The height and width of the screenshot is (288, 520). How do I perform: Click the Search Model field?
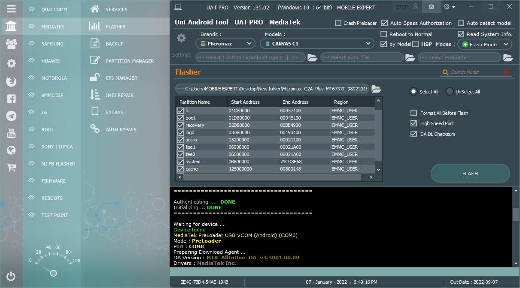[x=475, y=72]
